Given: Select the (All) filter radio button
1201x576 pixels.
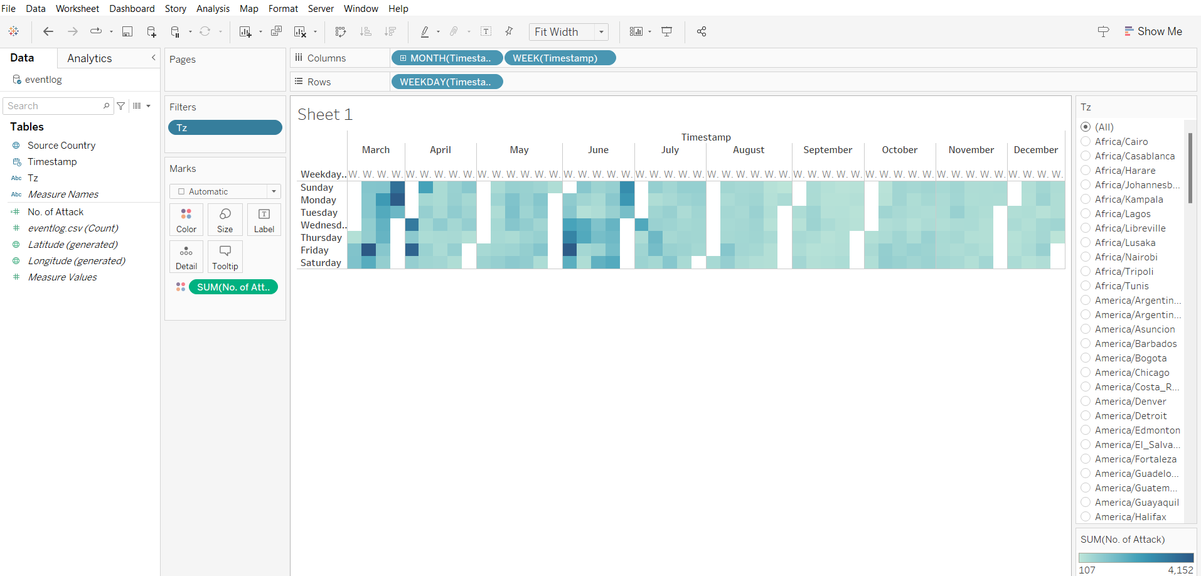Looking at the screenshot, I should click(x=1086, y=127).
